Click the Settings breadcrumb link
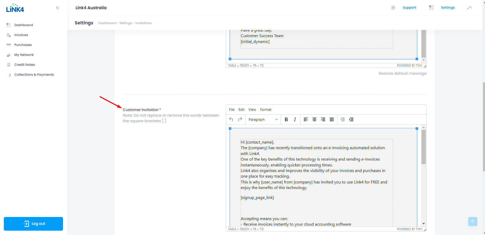Image resolution: width=485 pixels, height=235 pixels. click(x=126, y=23)
